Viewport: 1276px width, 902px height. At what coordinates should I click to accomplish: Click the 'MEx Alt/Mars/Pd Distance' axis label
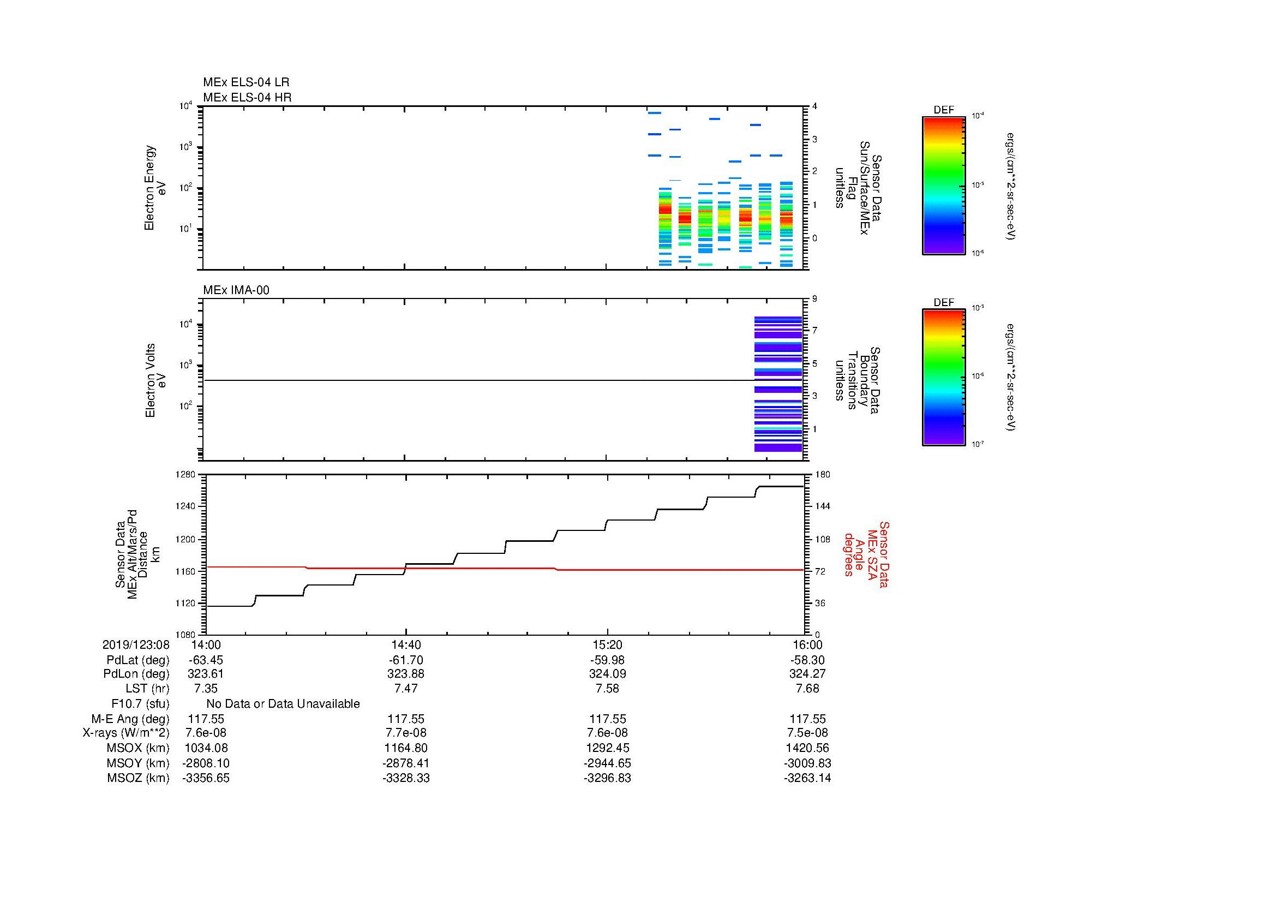tap(138, 554)
